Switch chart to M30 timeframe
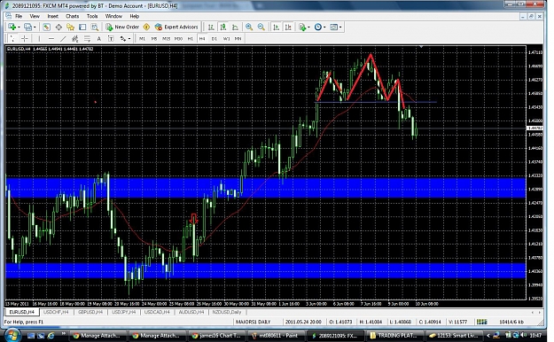Screen dimensions: 554x342 click(178, 38)
